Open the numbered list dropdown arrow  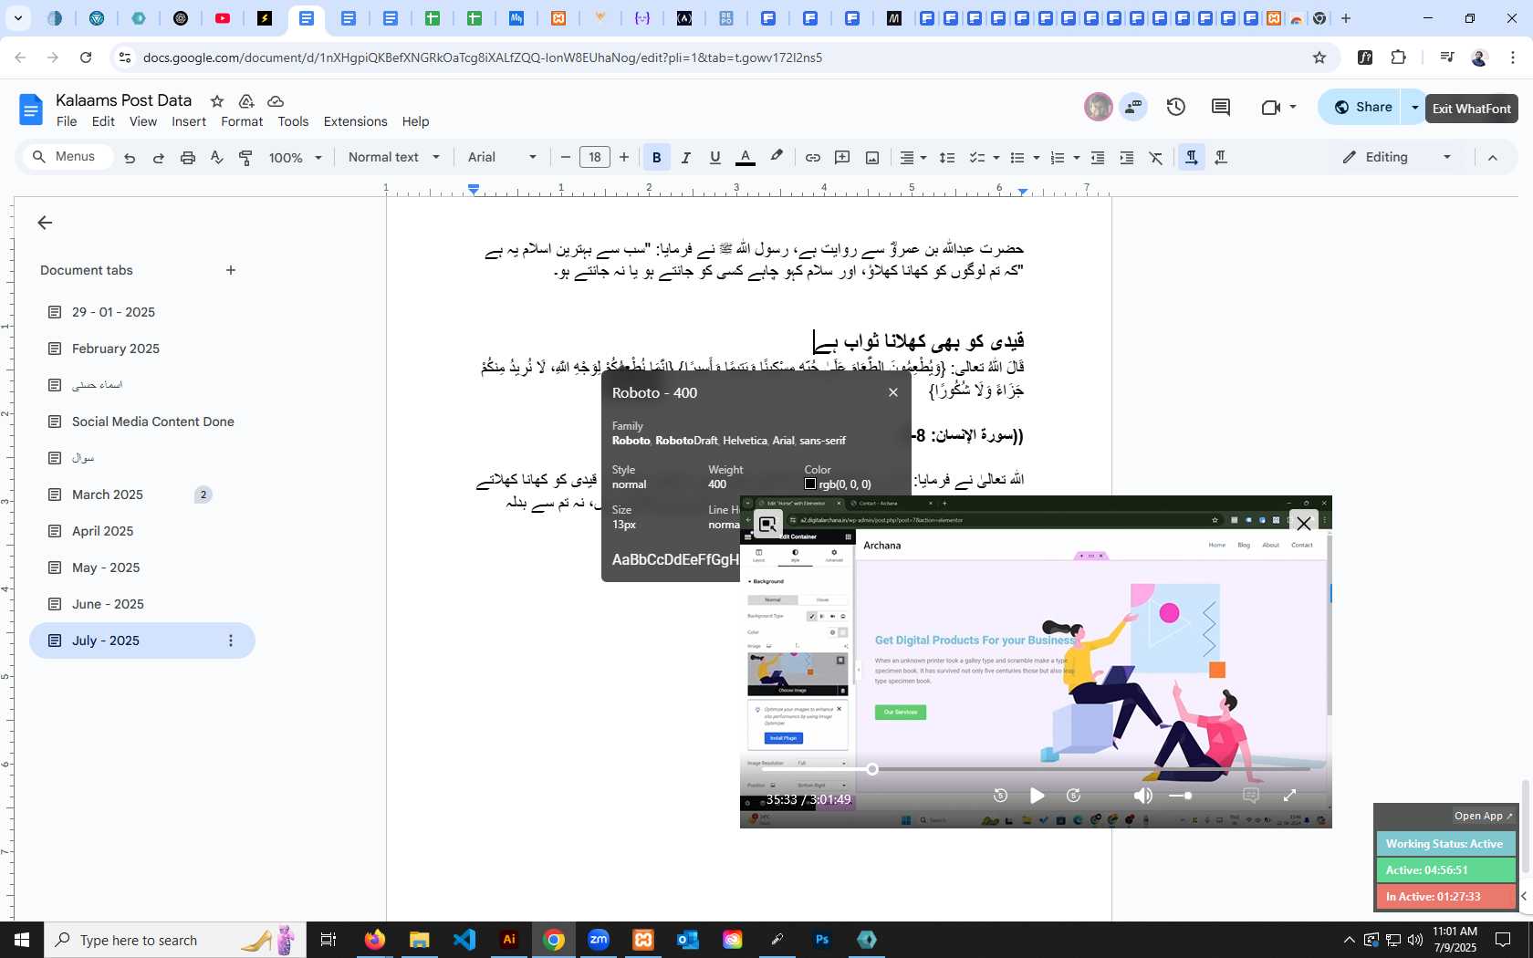click(x=1077, y=158)
